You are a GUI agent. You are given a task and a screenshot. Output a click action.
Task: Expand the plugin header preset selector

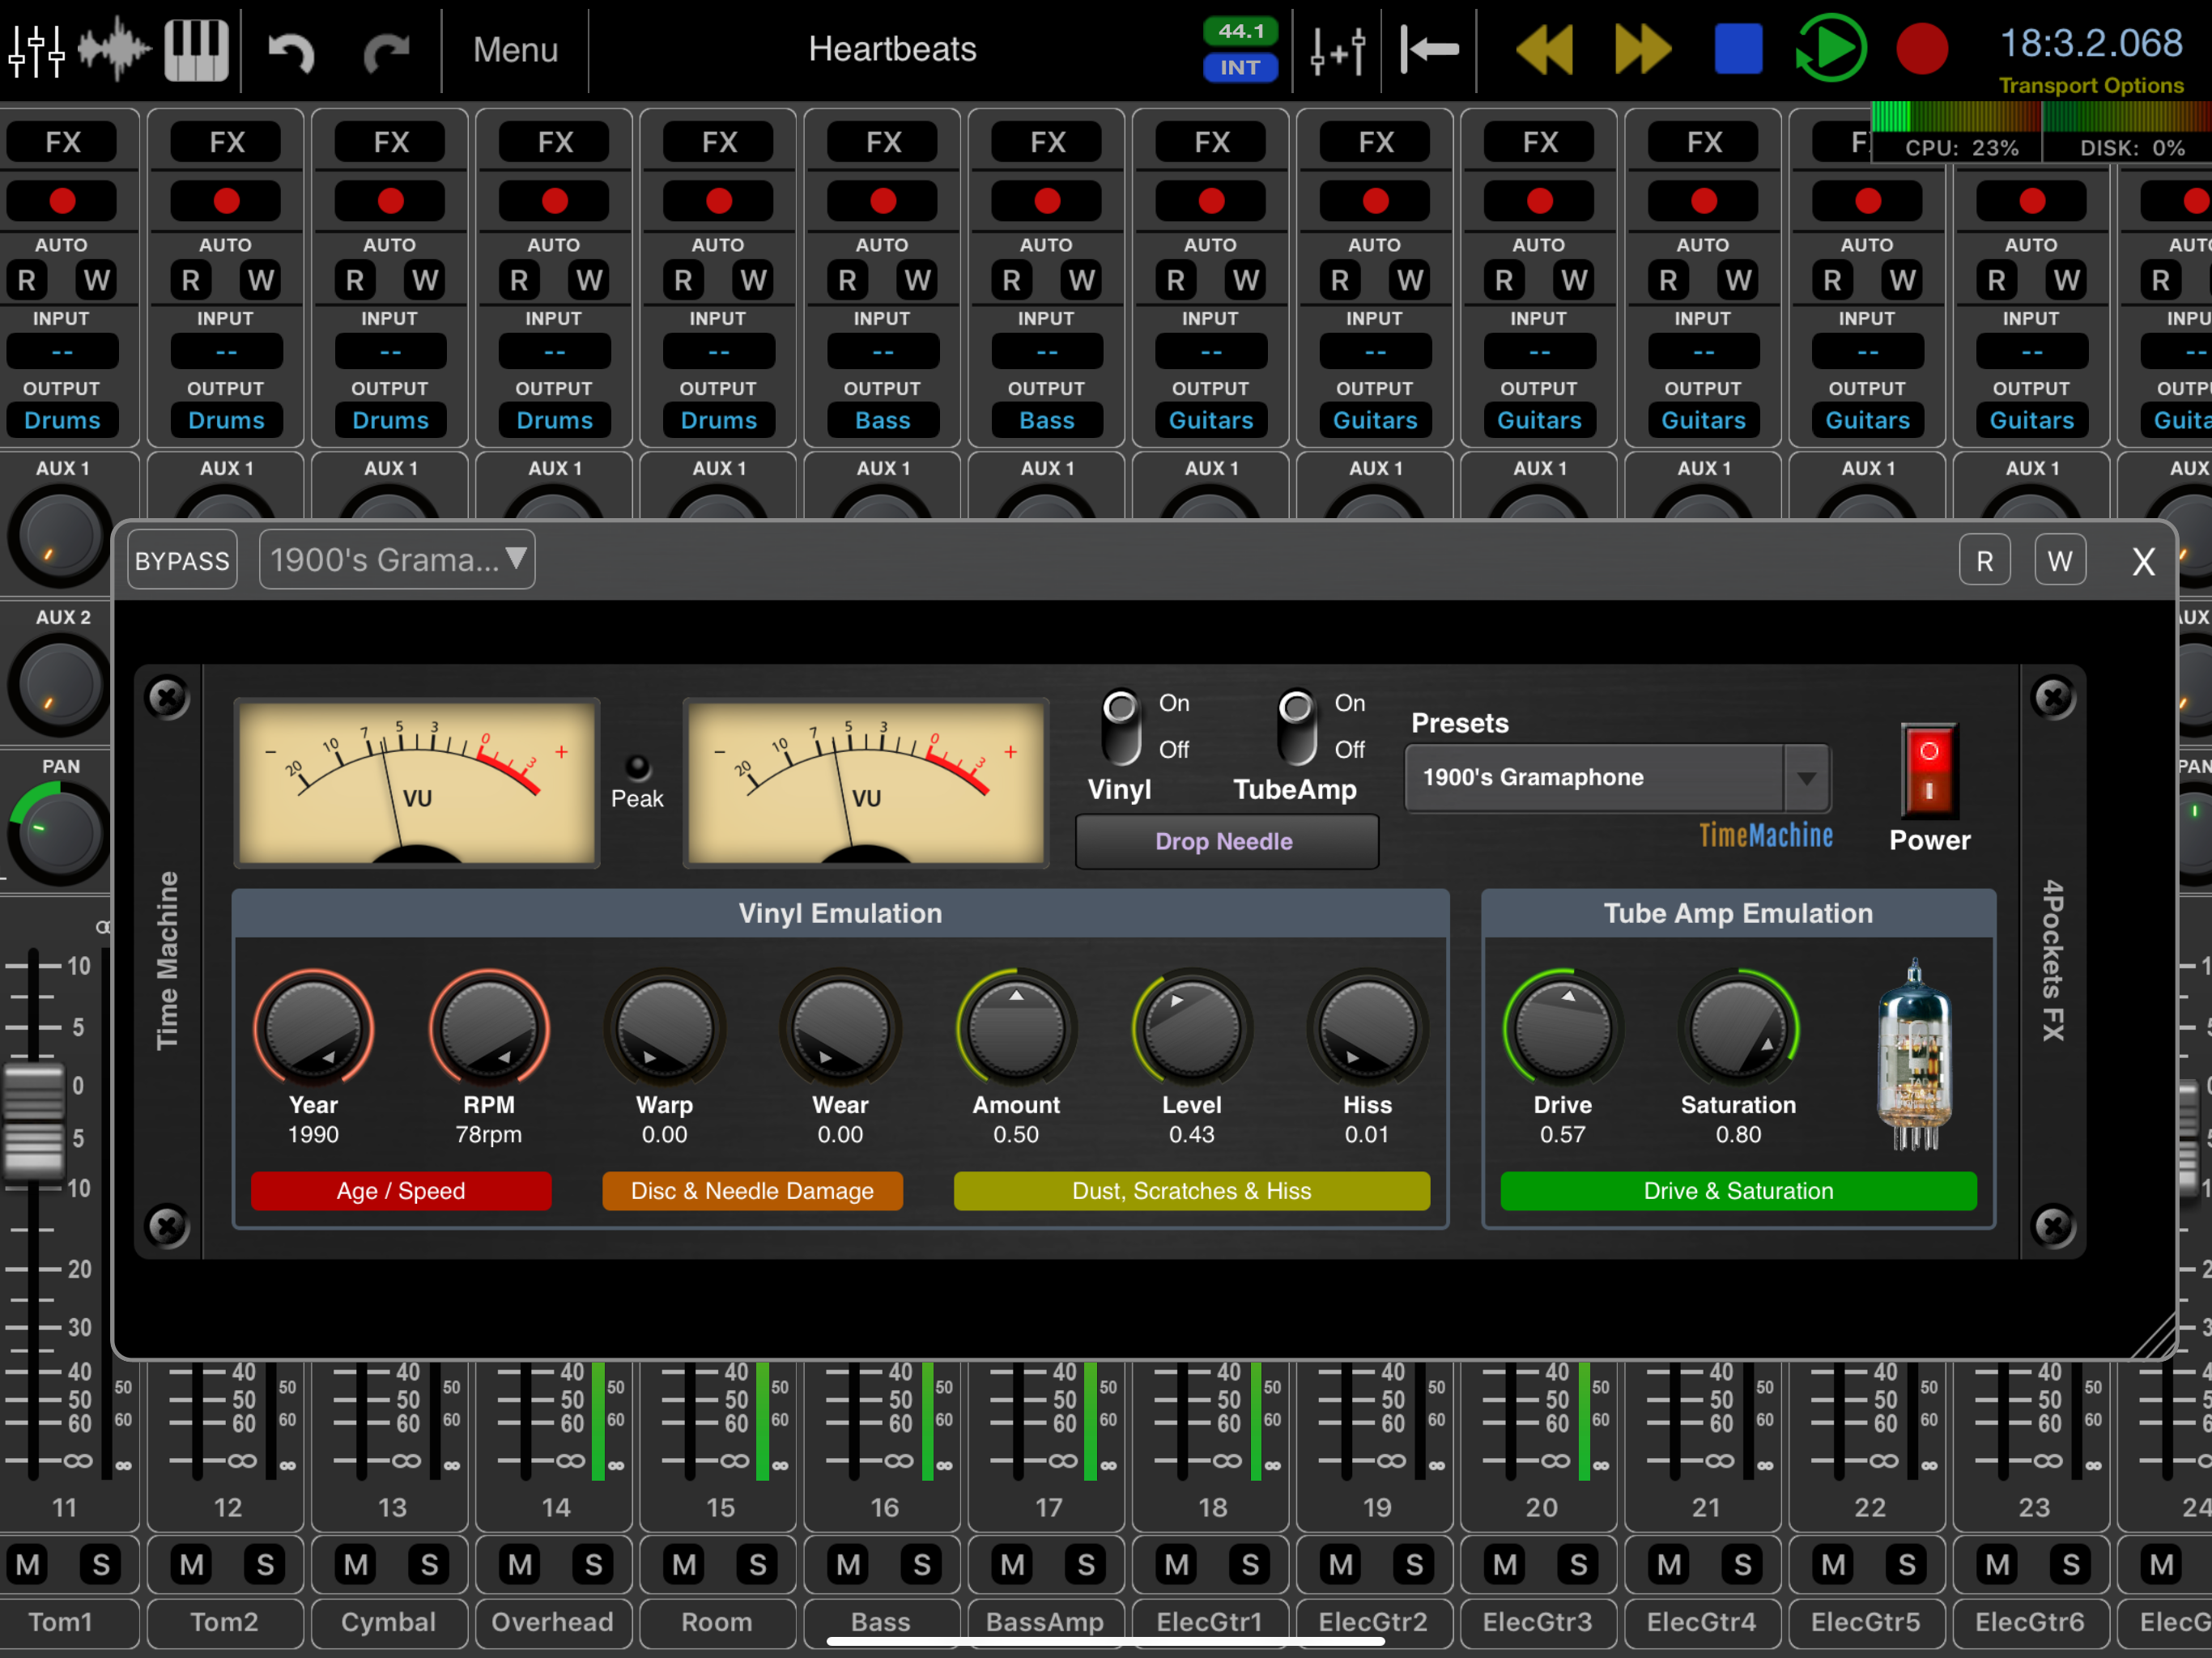coord(397,560)
